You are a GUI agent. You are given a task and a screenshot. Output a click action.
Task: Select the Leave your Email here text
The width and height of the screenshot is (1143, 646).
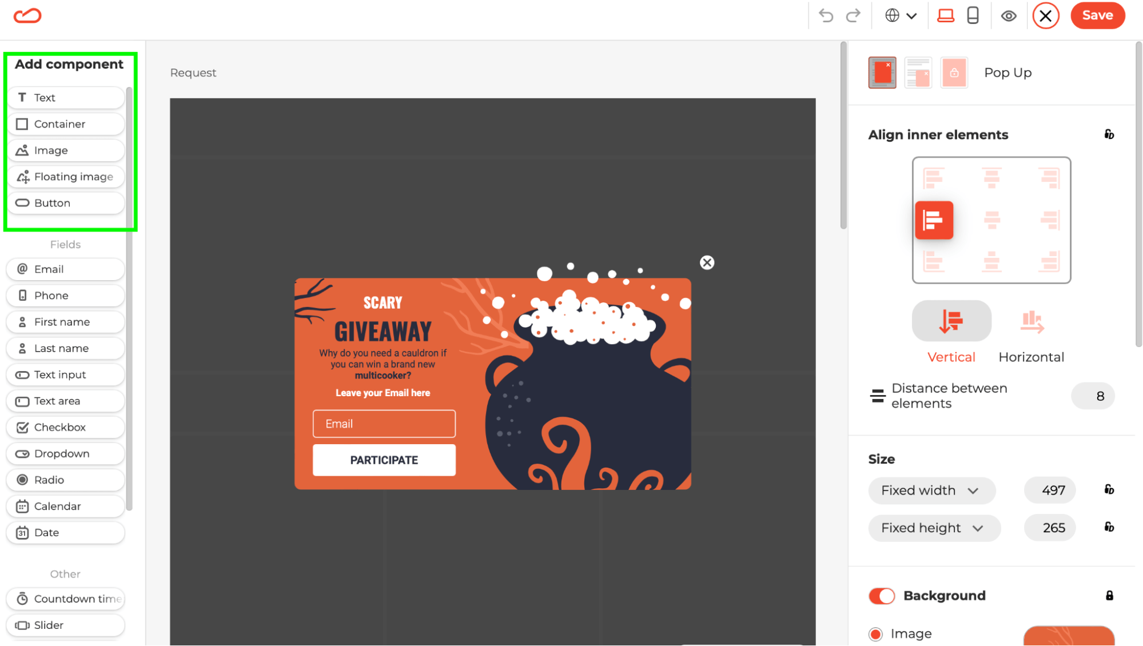(383, 393)
